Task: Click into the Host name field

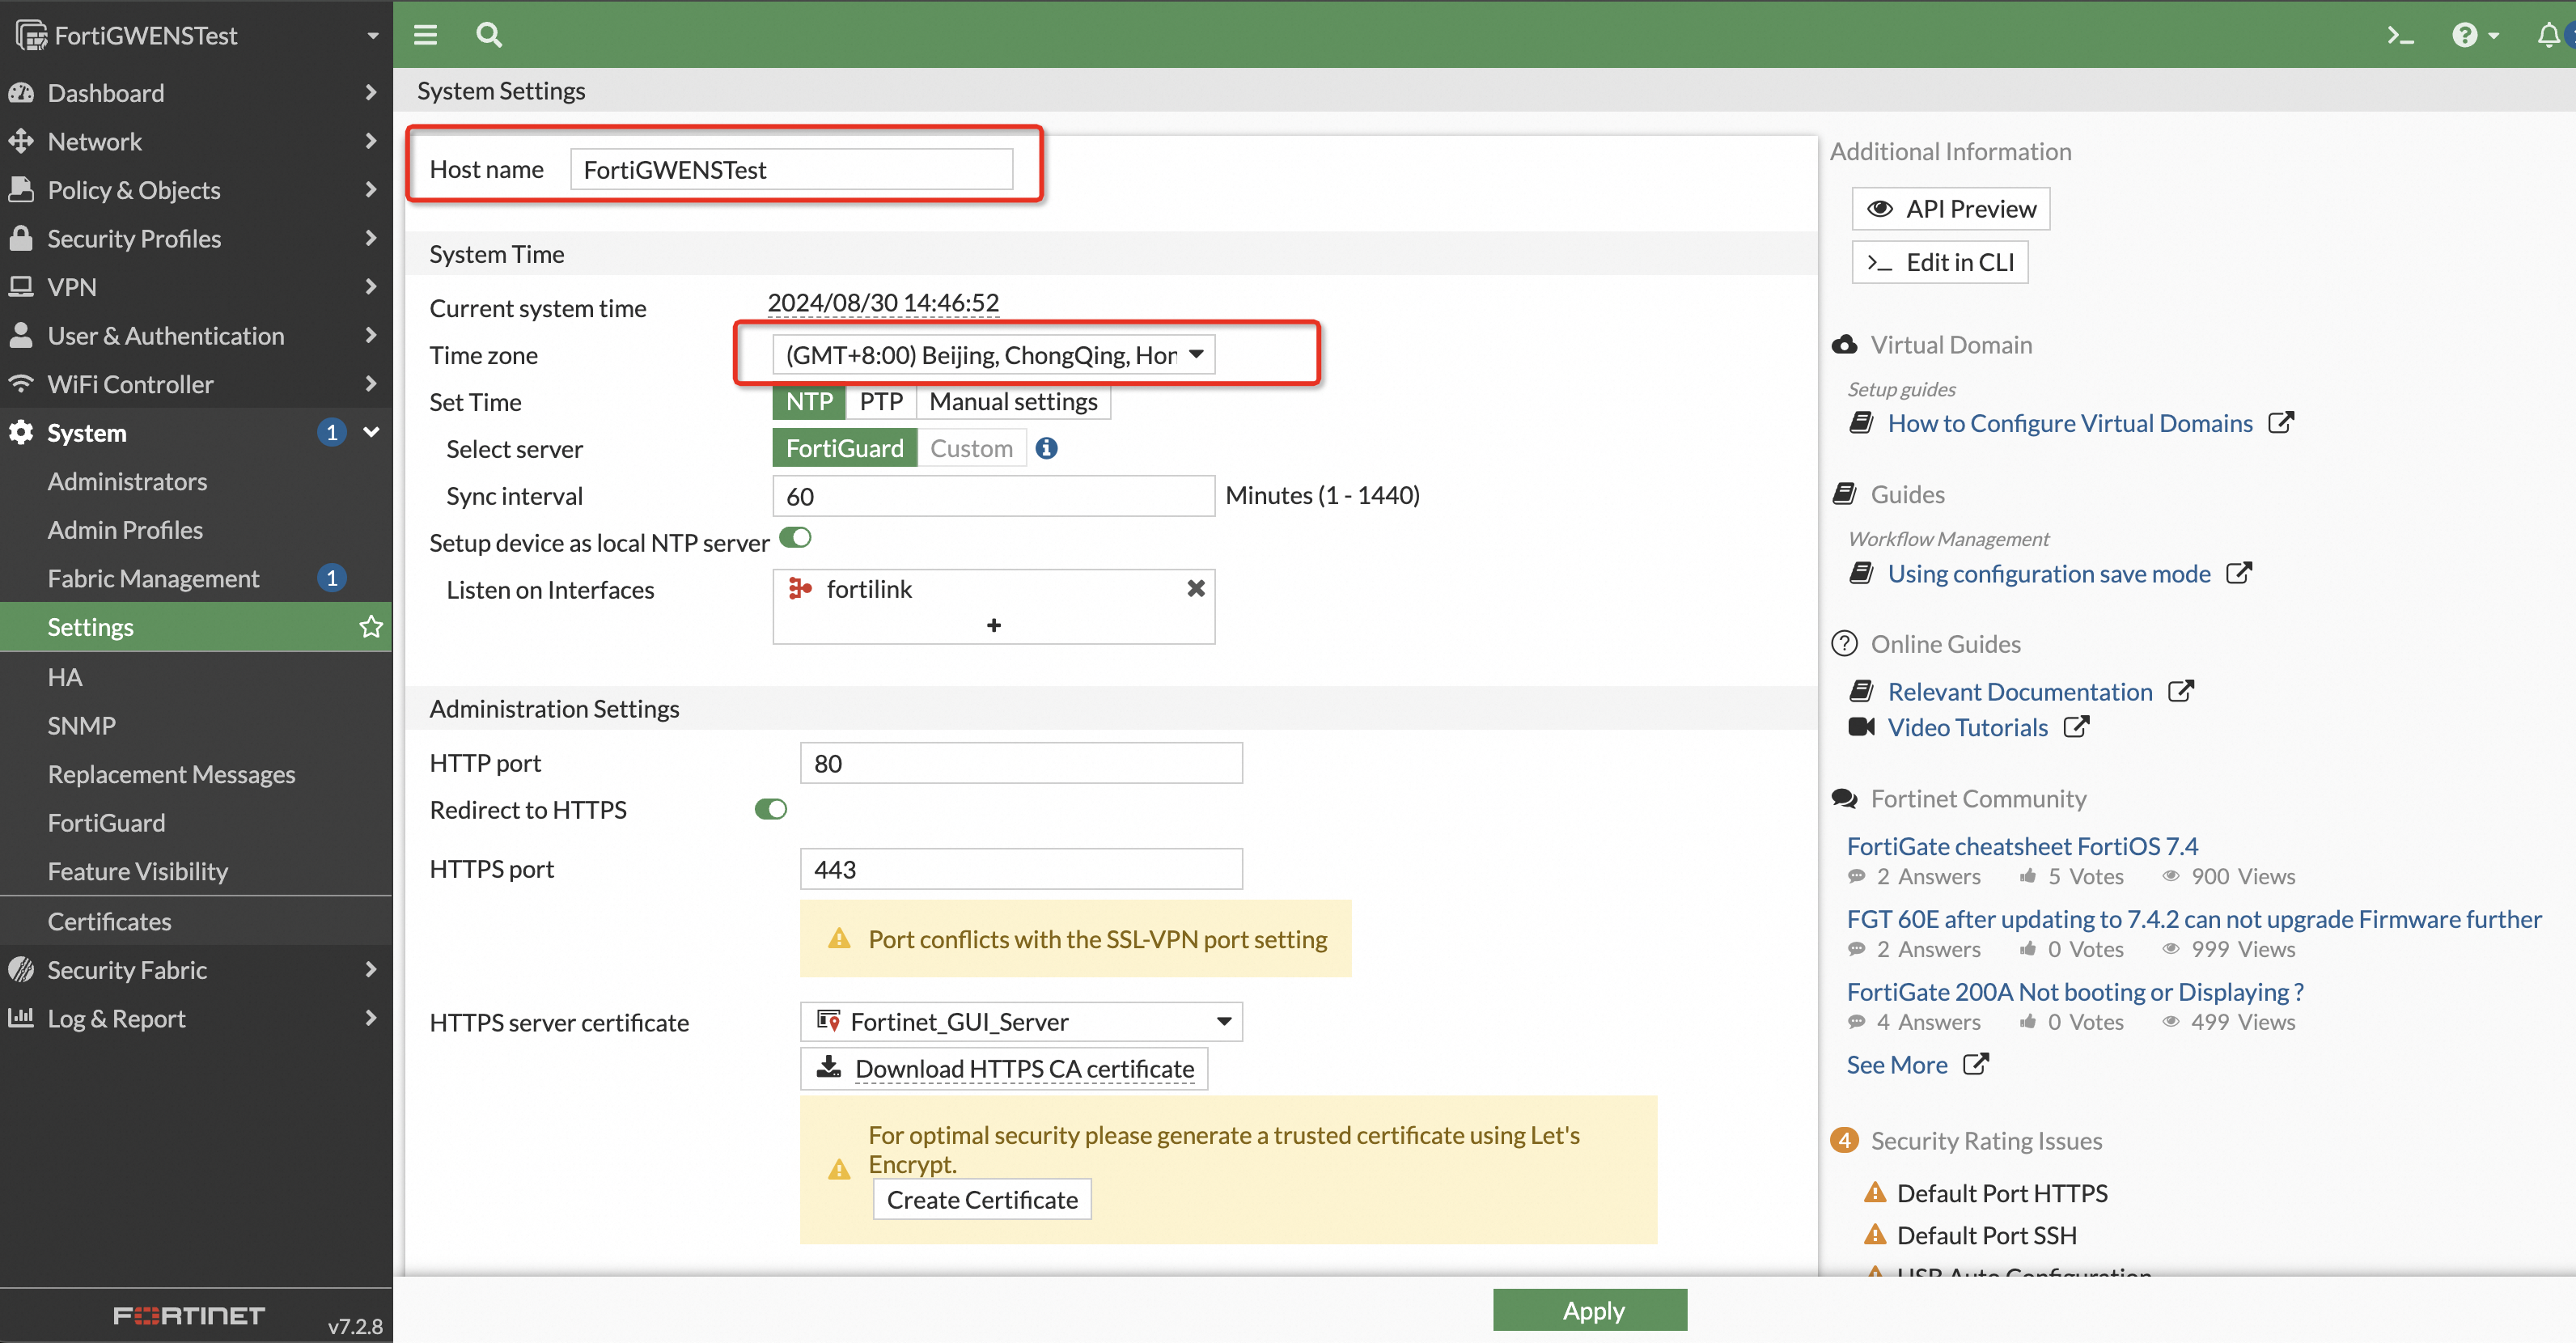Action: 790,169
